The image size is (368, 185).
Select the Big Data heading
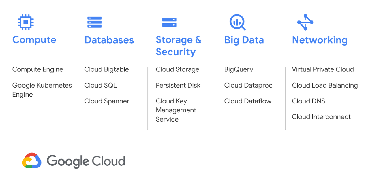pyautogui.click(x=244, y=40)
